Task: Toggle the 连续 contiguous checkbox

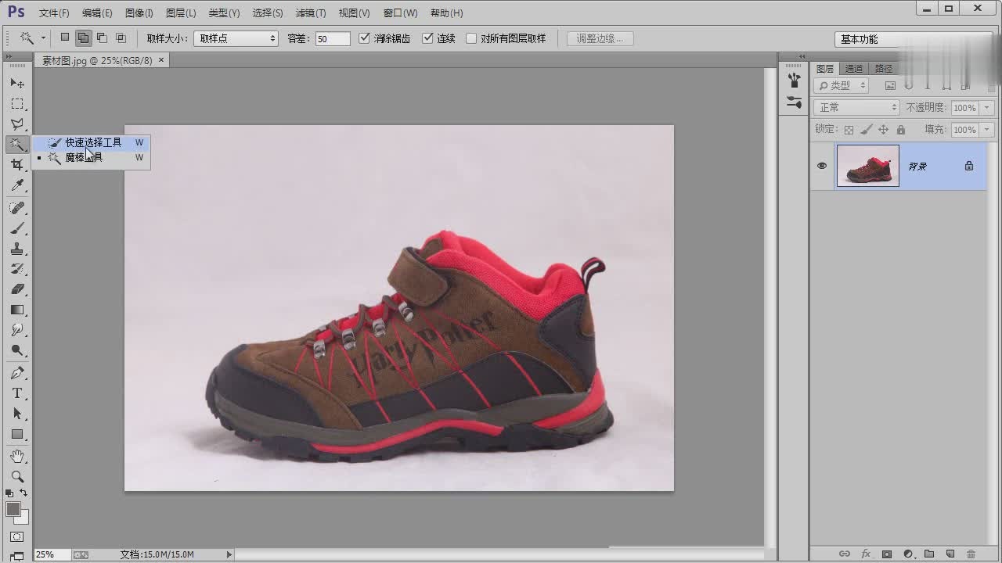Action: click(427, 38)
